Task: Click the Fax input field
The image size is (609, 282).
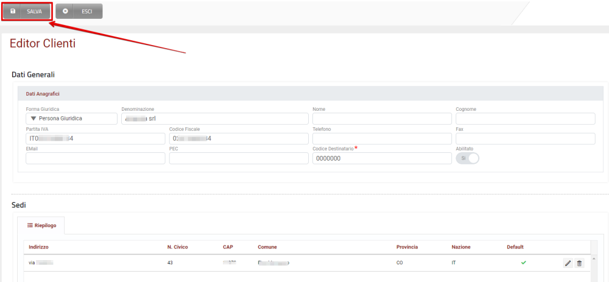Action: click(x=526, y=138)
